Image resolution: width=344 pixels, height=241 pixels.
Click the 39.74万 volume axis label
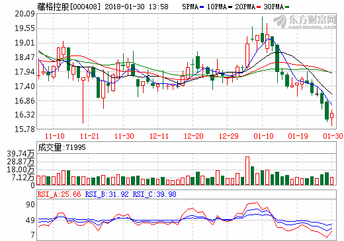pyautogui.click(x=21, y=154)
